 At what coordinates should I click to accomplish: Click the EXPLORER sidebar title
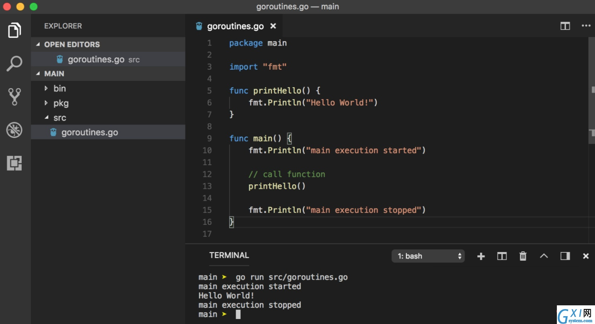point(63,26)
